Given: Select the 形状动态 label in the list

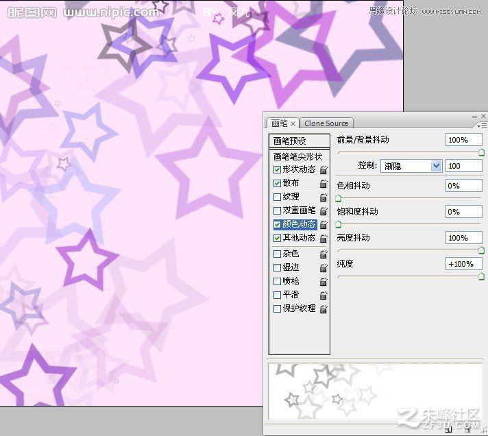Looking at the screenshot, I should 299,169.
